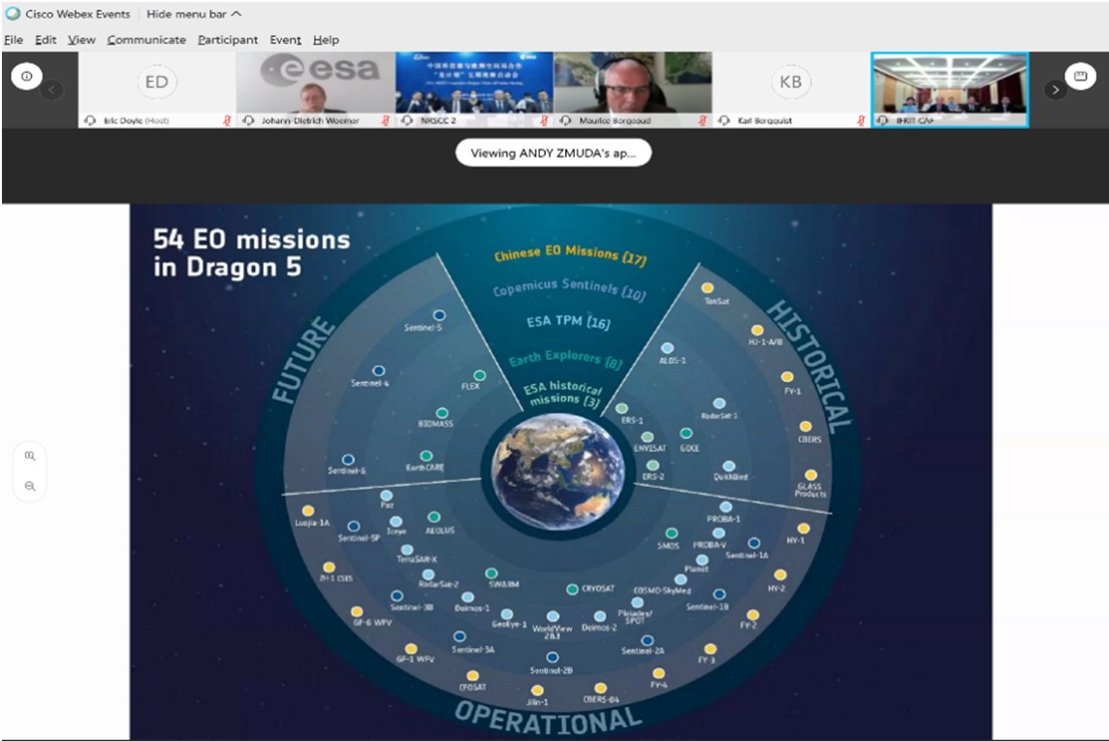Select the NRSCC 2 video thumbnail
This screenshot has width=1109, height=741.
pyautogui.click(x=474, y=84)
